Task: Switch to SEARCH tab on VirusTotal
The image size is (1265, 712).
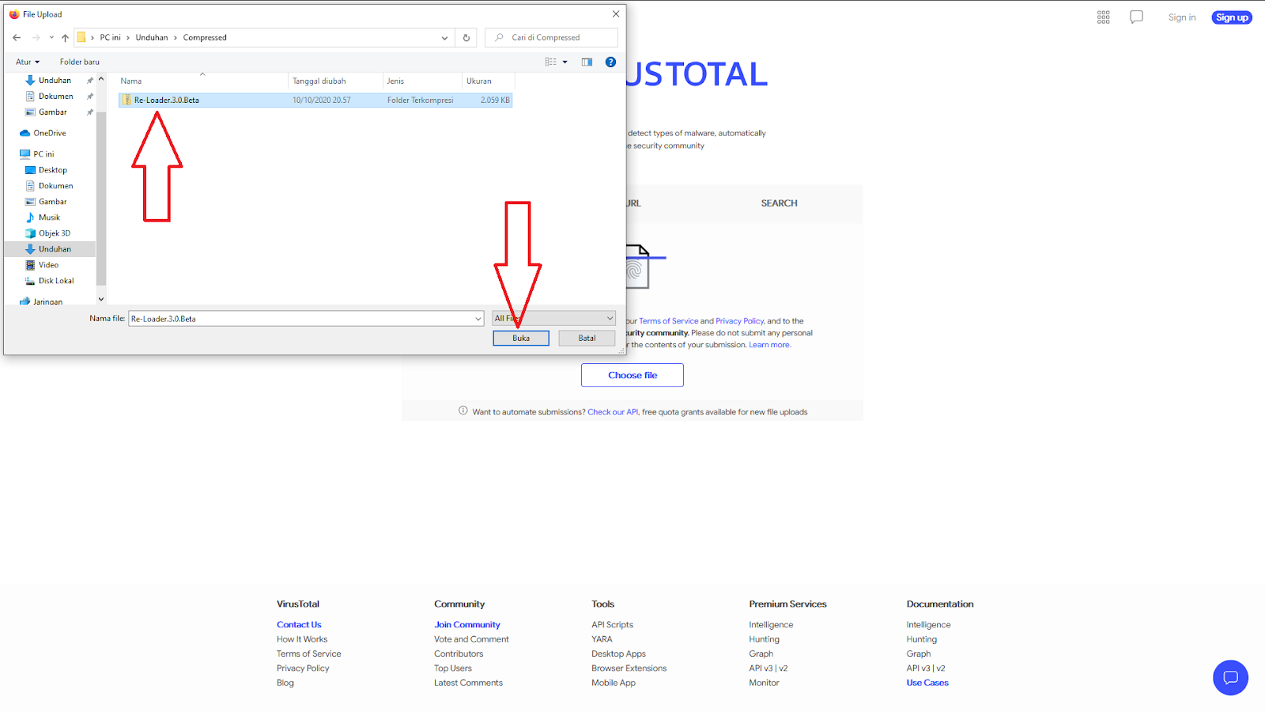Action: [779, 203]
